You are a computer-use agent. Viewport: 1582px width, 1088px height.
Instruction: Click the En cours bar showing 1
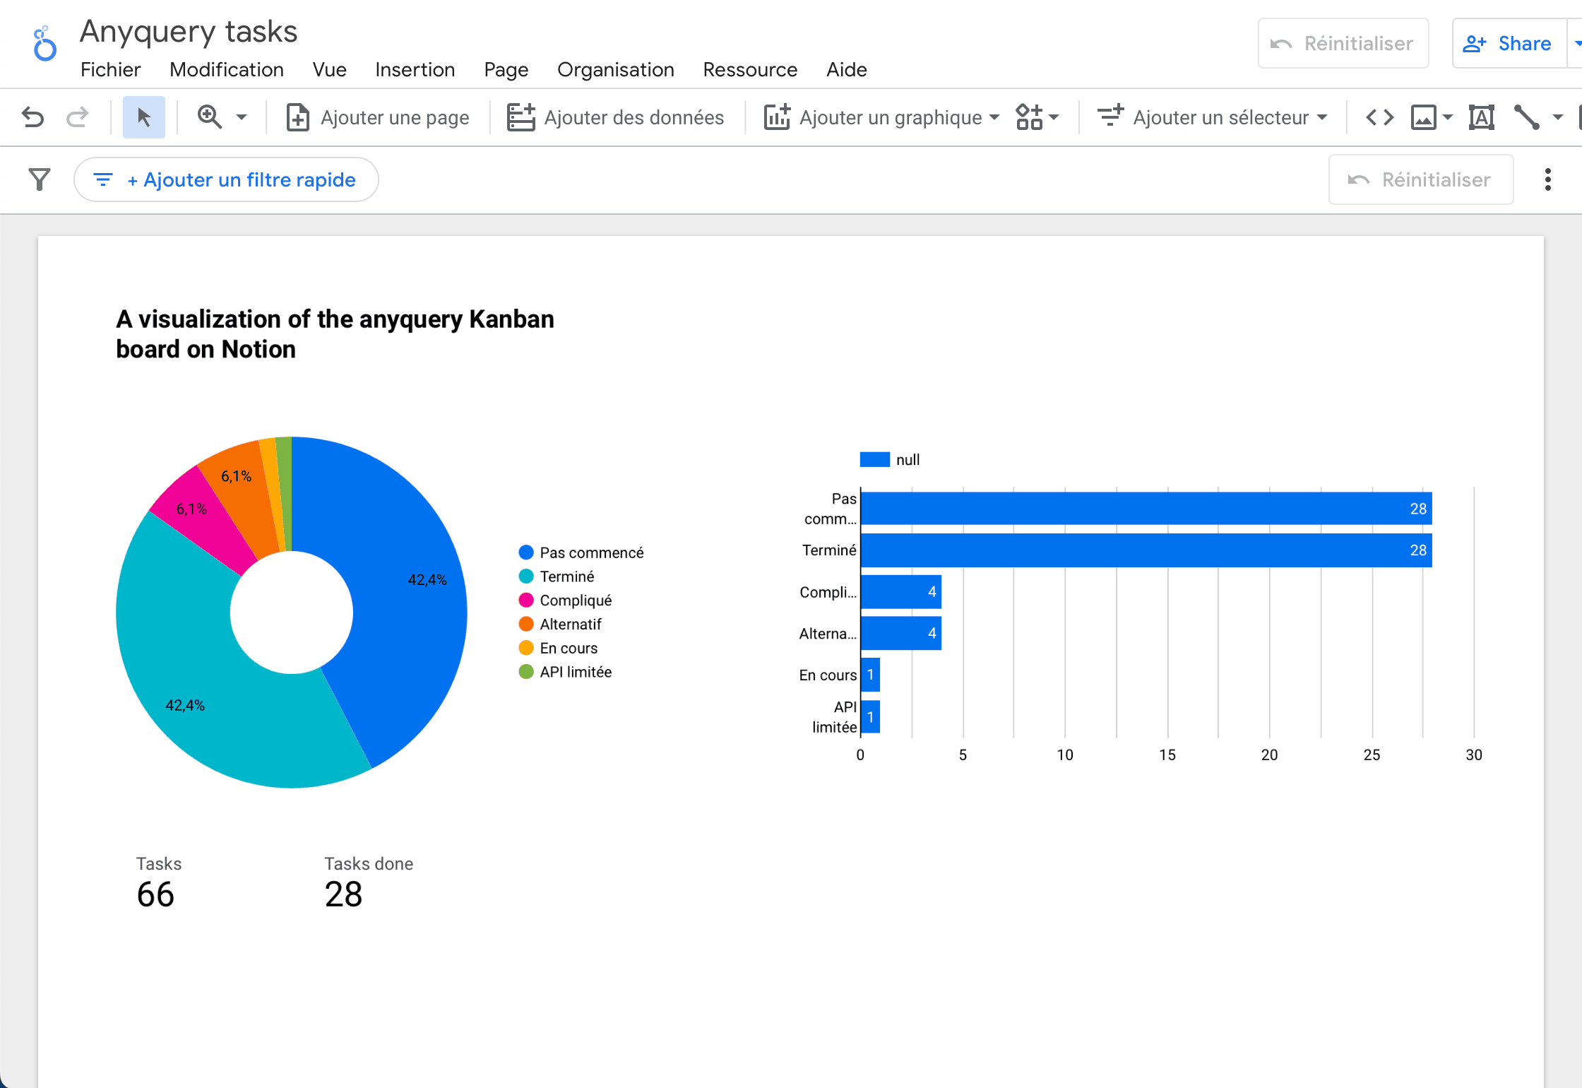(x=870, y=675)
